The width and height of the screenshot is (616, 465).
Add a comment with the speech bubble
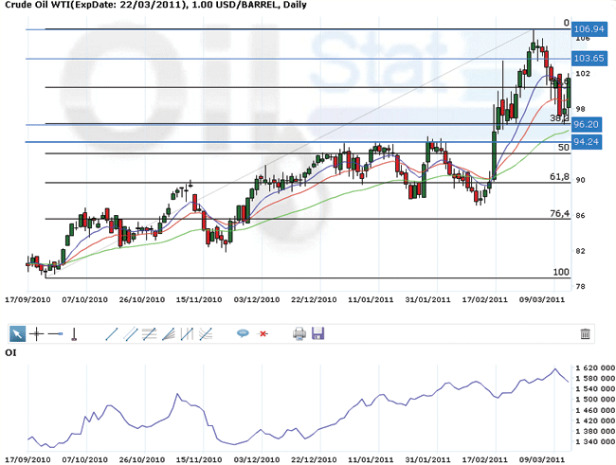(243, 333)
